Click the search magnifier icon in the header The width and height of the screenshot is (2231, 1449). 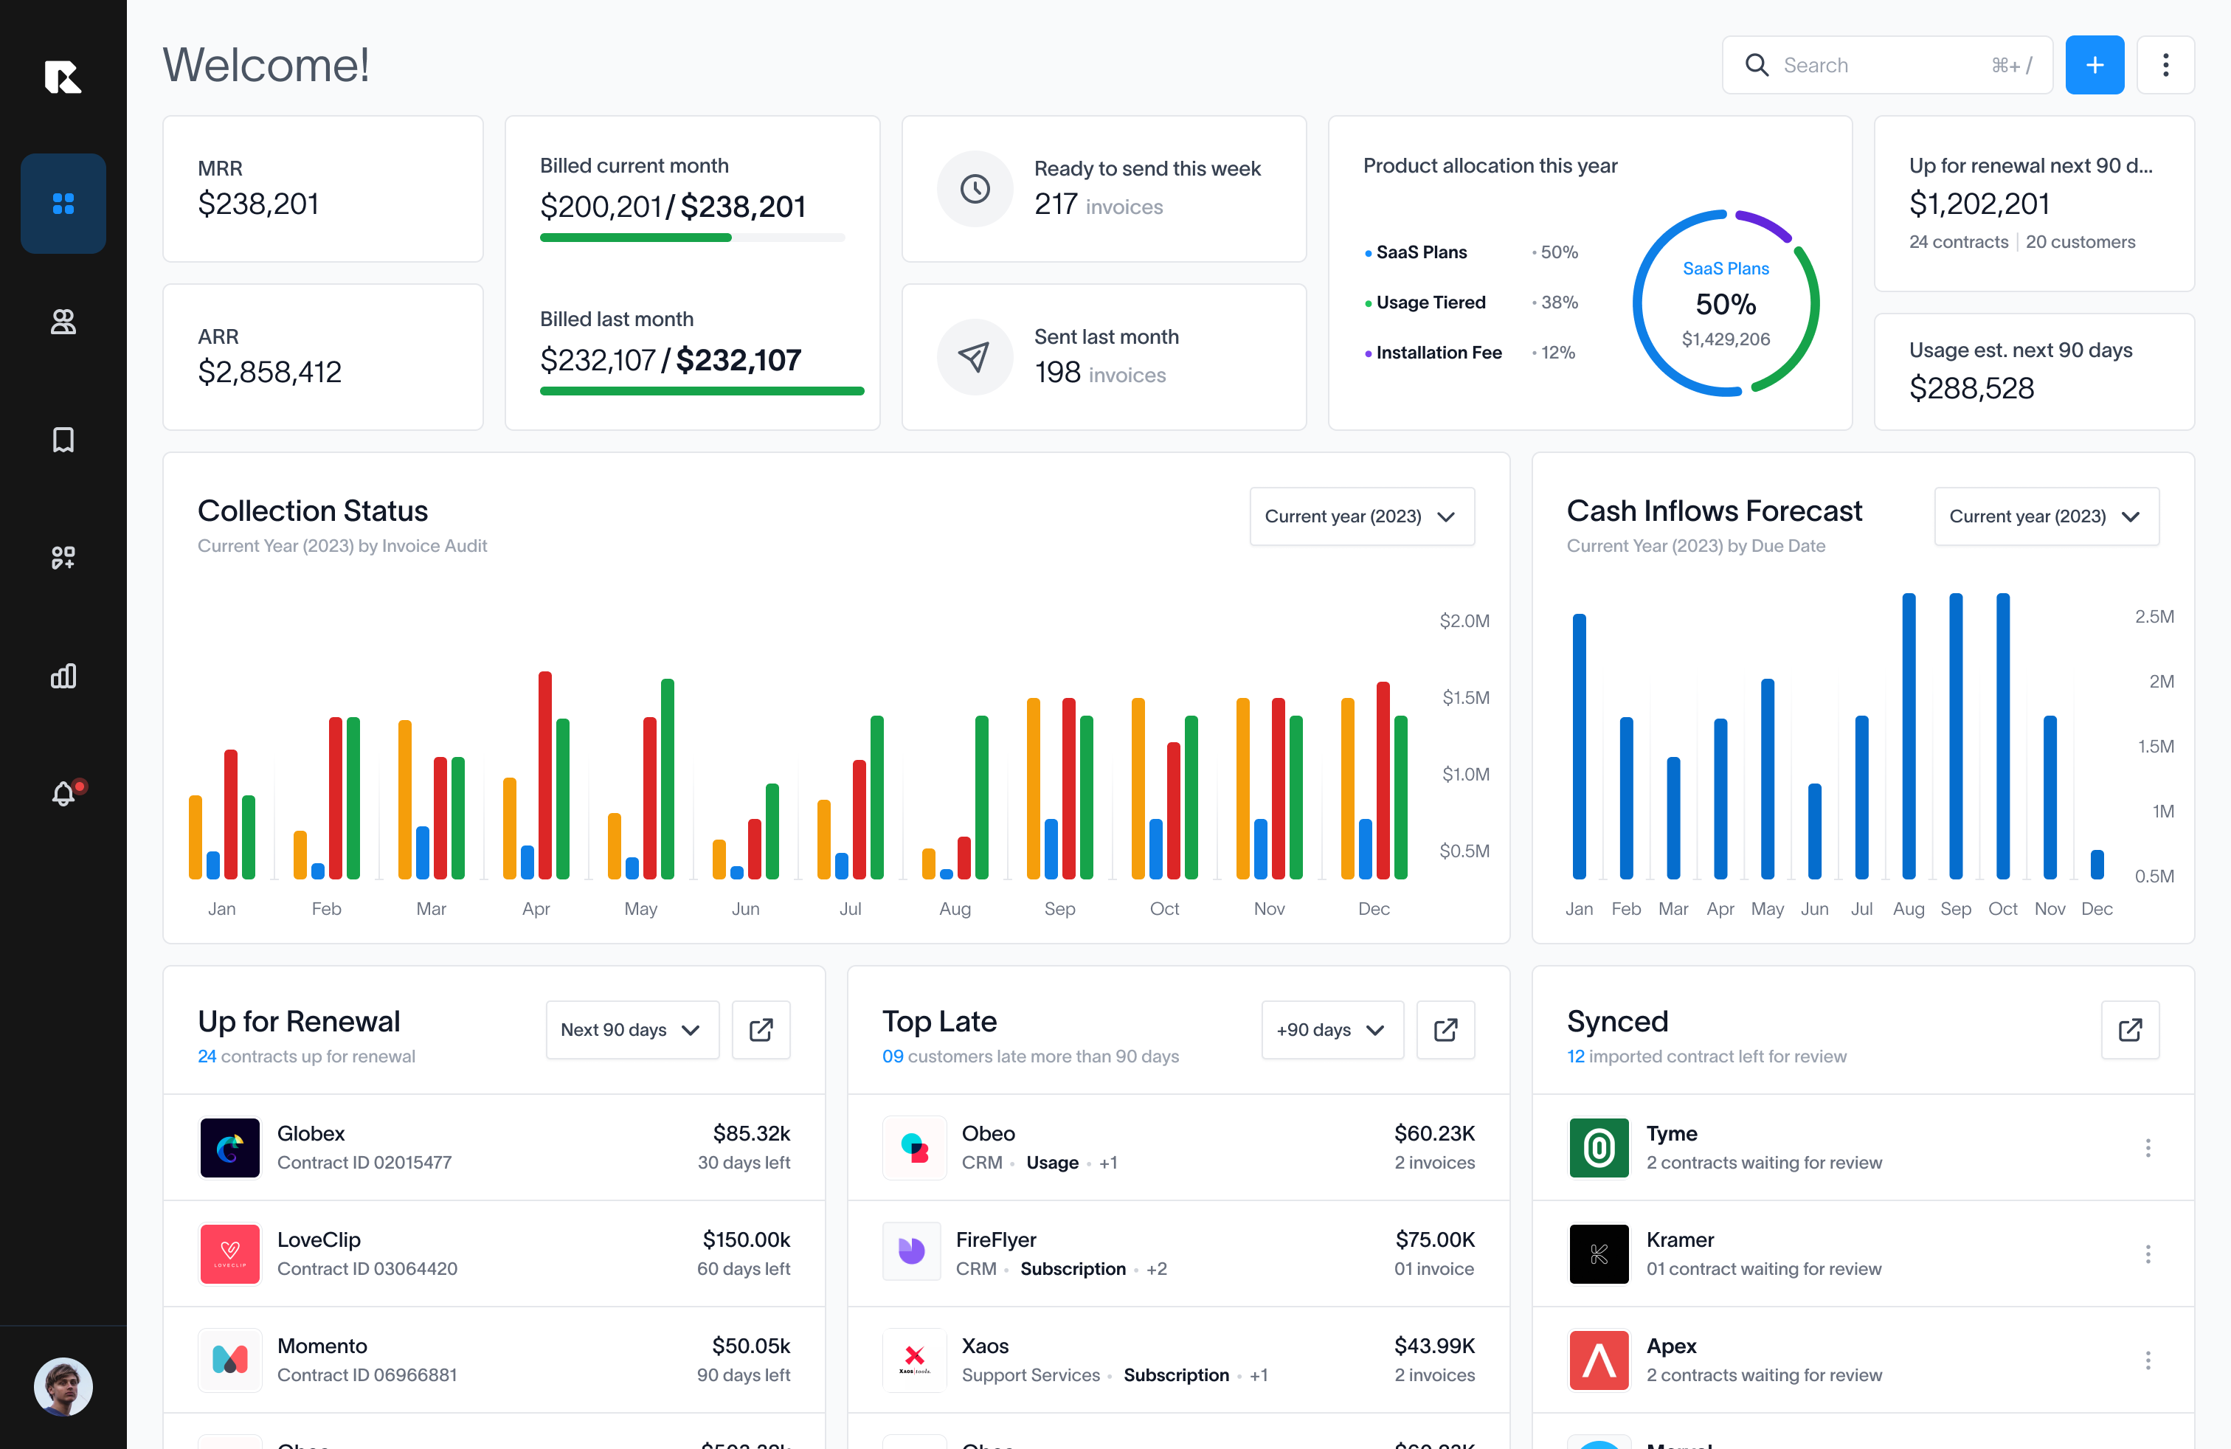click(1757, 65)
